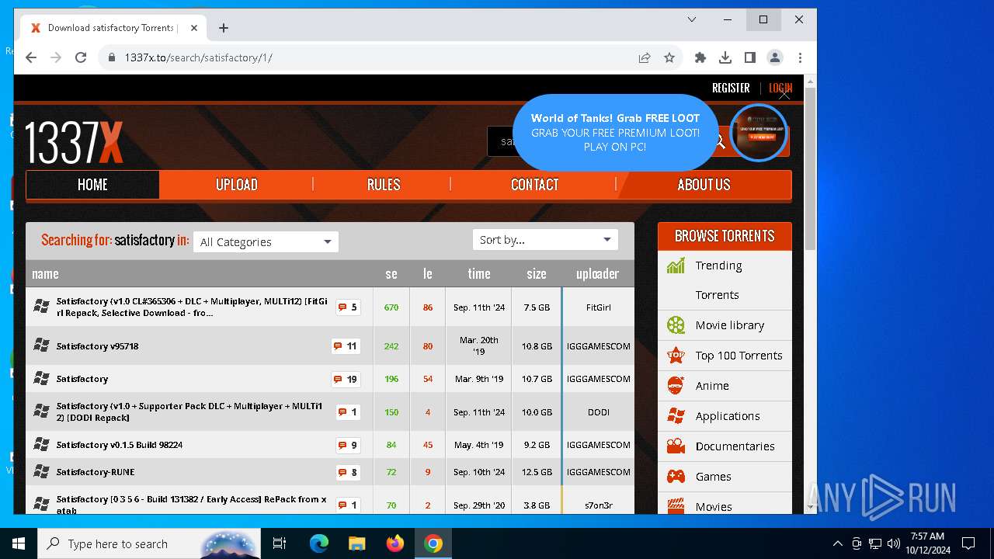Open the All Categories dropdown
The height and width of the screenshot is (559, 994).
pos(266,241)
